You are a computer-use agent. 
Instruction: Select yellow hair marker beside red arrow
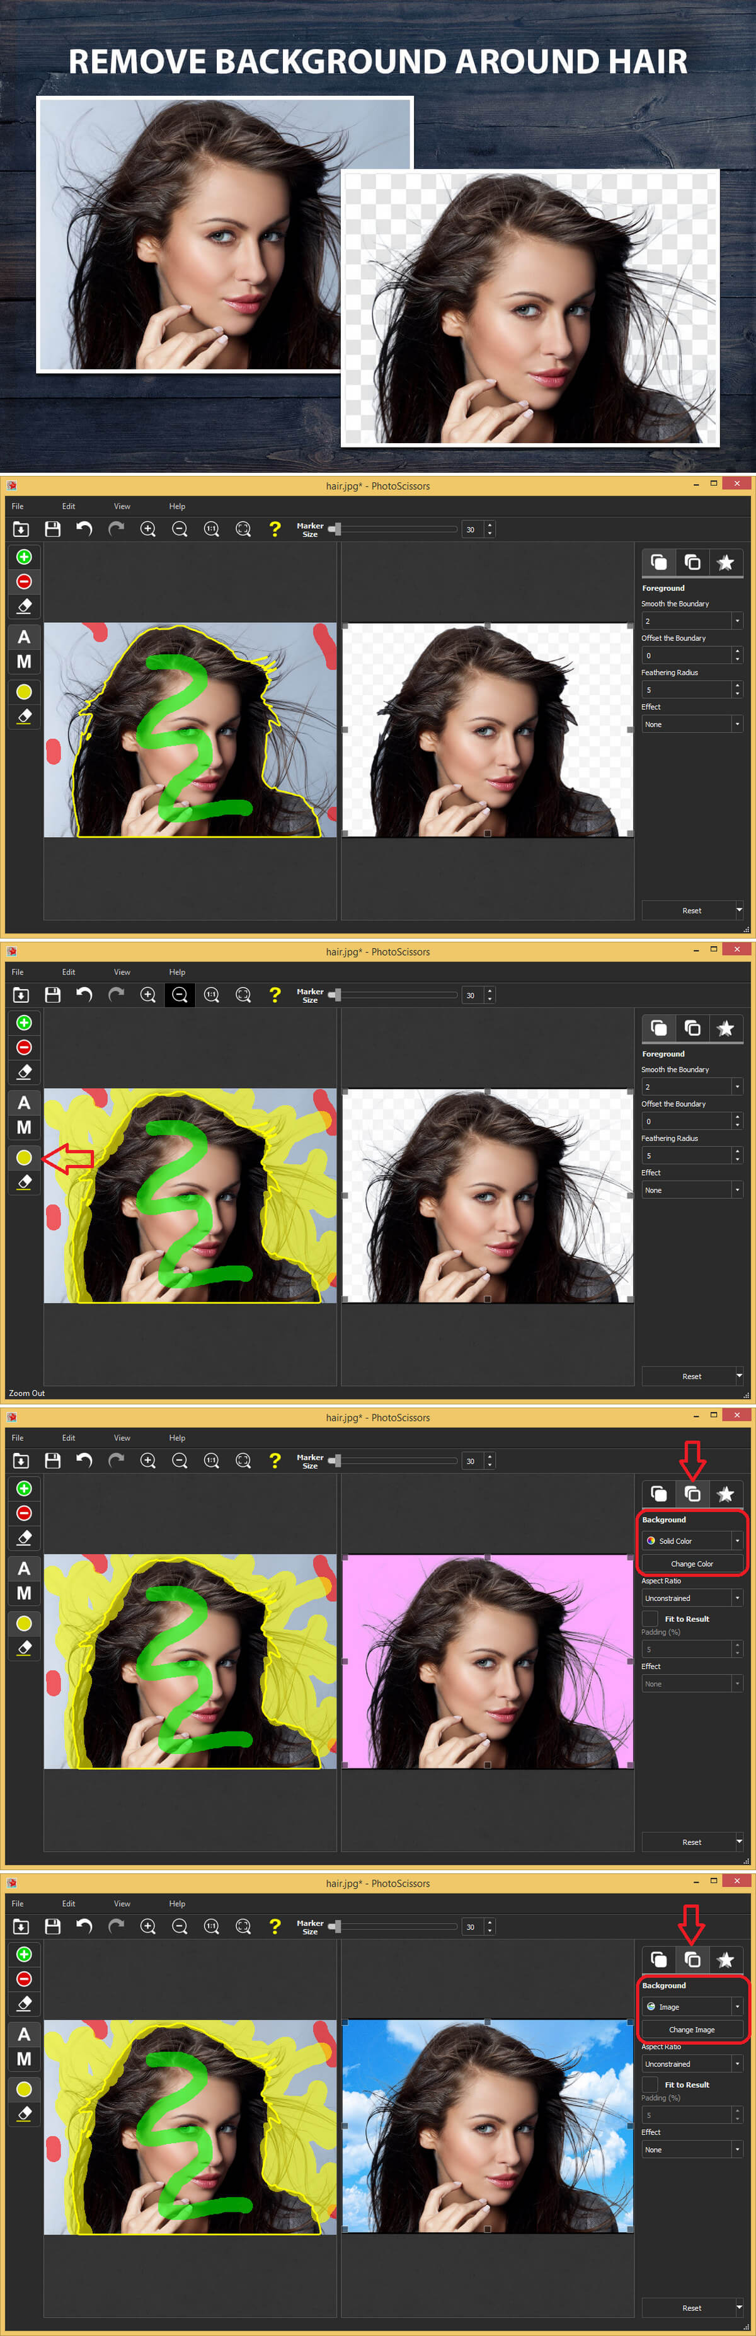coord(25,1157)
